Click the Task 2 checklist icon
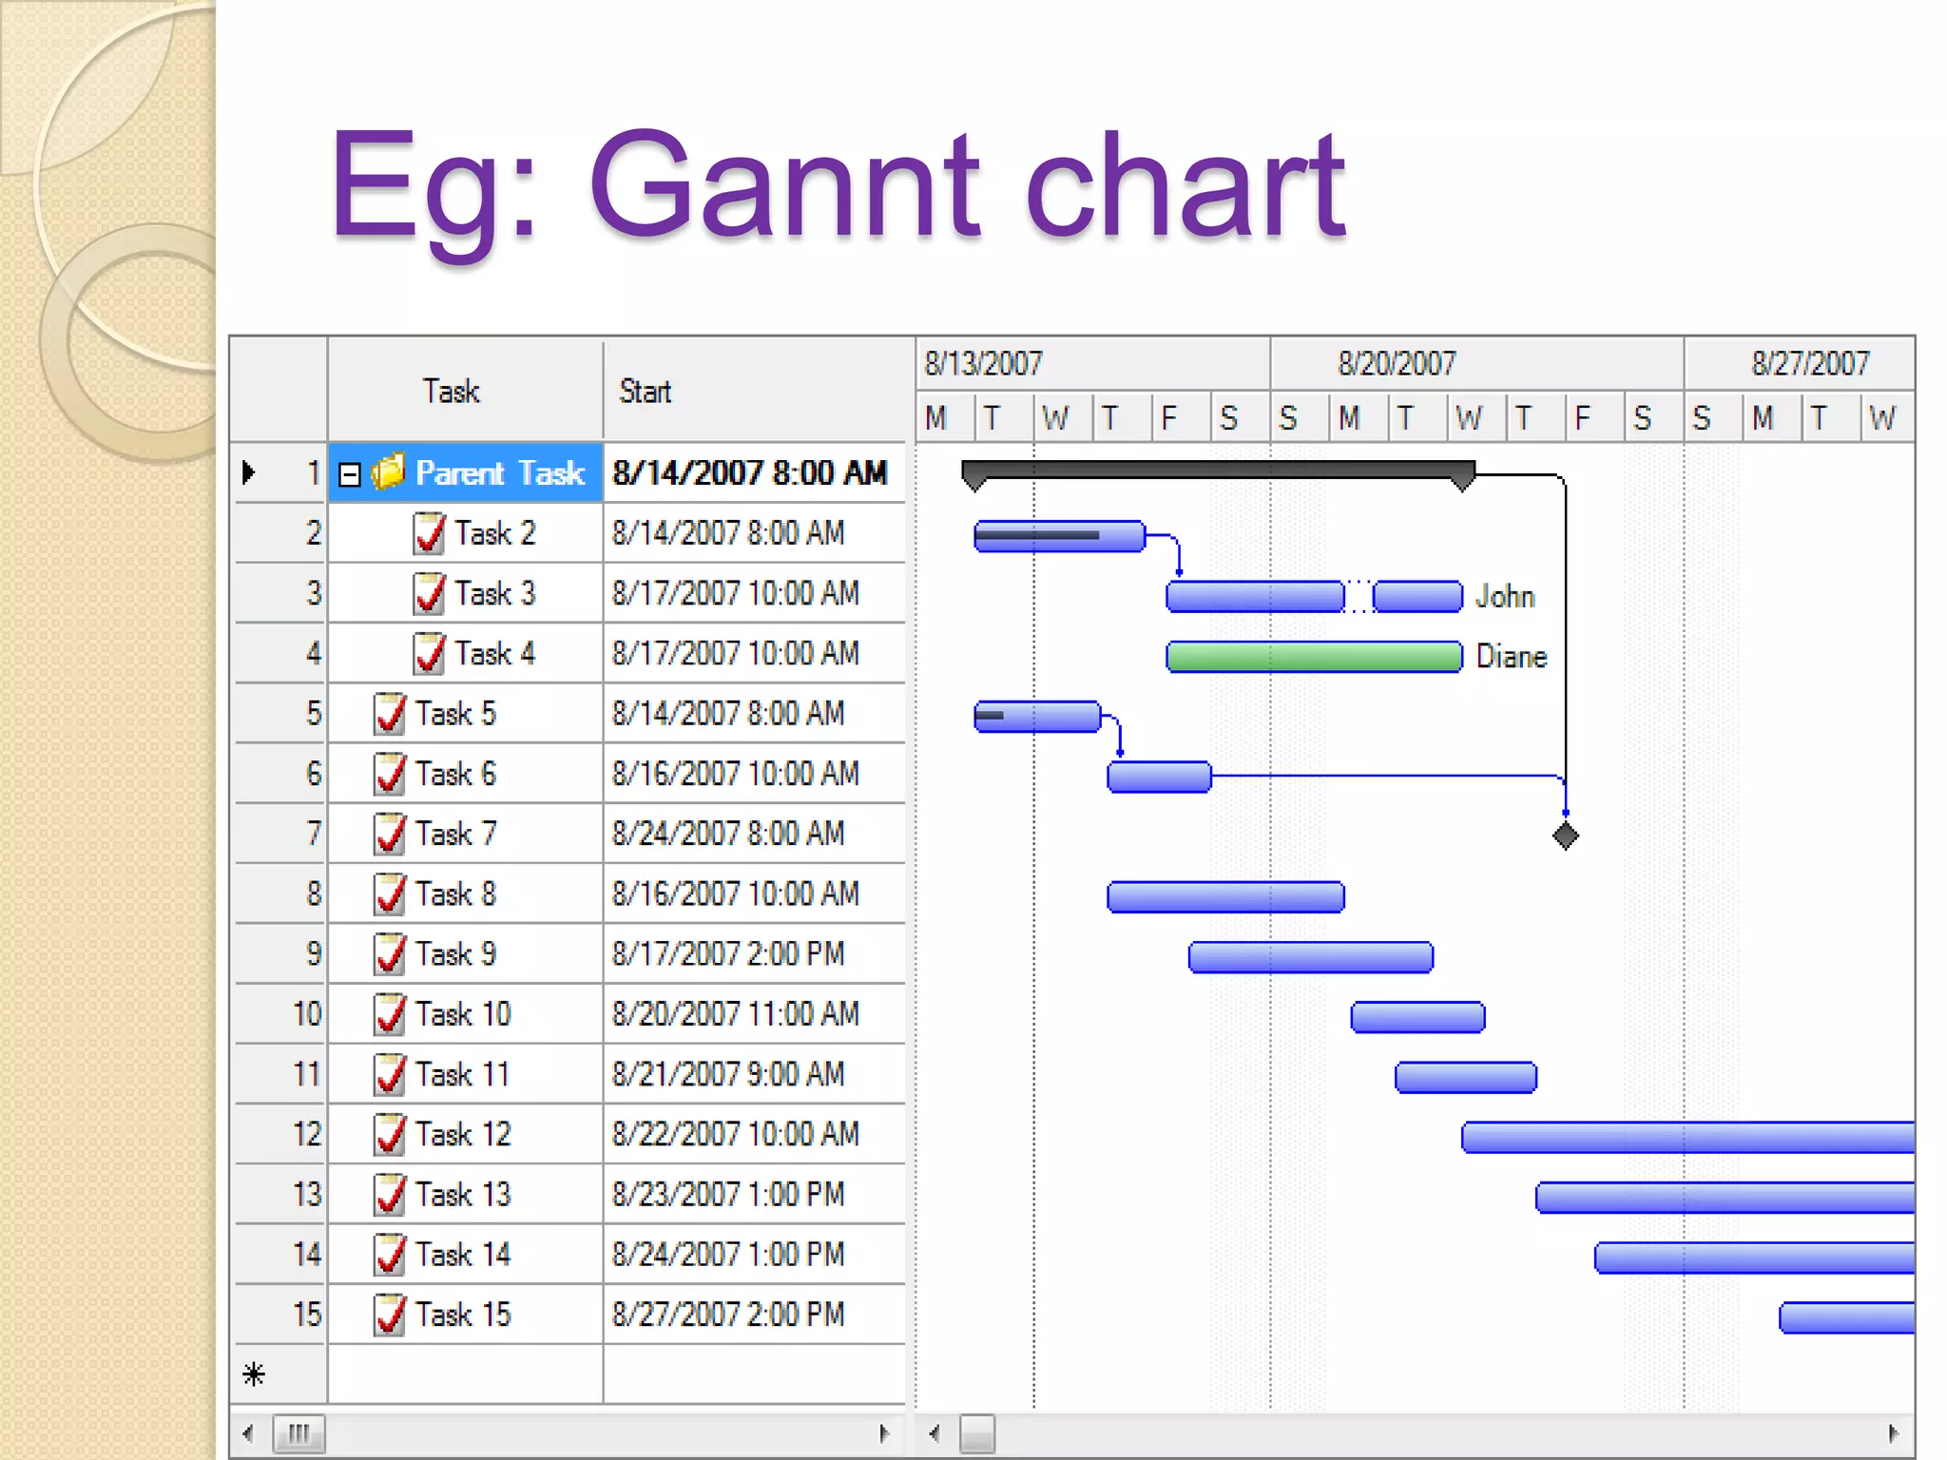The height and width of the screenshot is (1460, 1947). (429, 533)
